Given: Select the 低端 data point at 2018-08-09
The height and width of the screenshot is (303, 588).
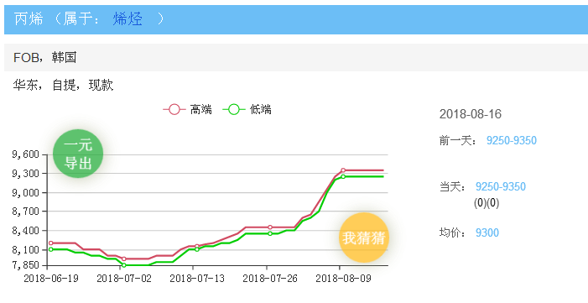Looking at the screenshot, I should coord(343,176).
